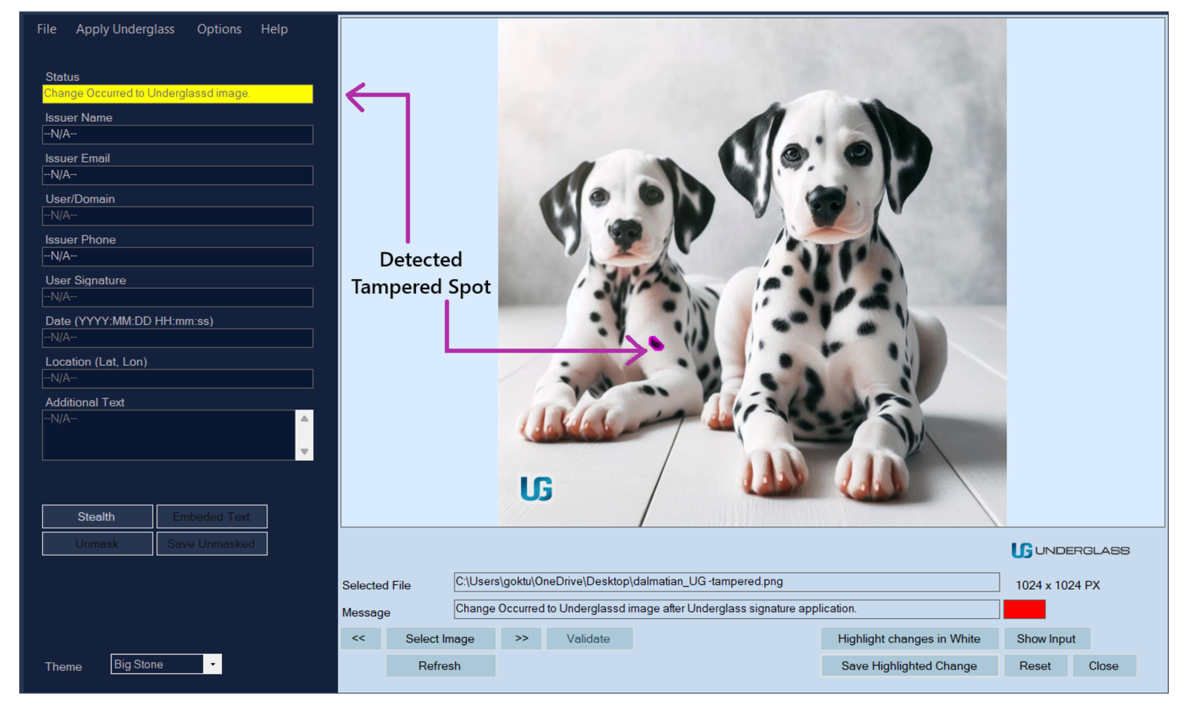Open the Apply Underglass menu

point(125,29)
